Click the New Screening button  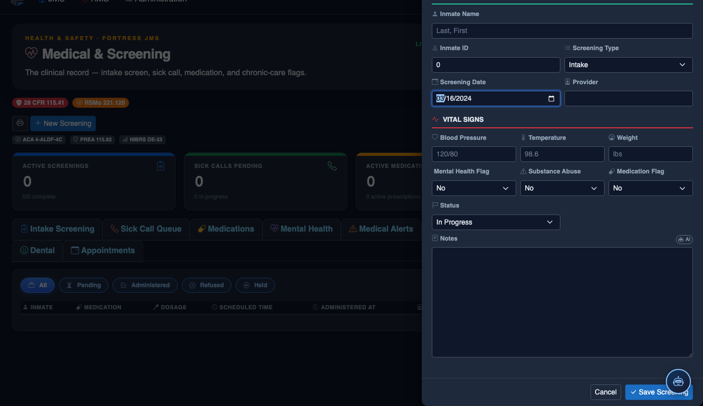coord(63,123)
